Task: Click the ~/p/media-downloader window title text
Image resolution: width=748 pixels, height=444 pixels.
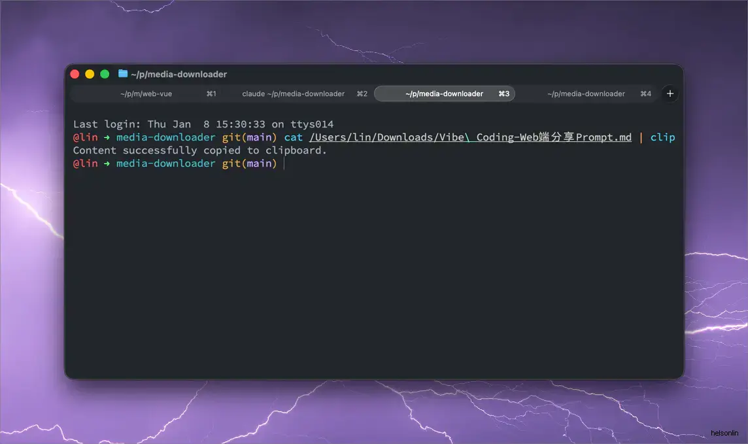Action: [x=178, y=74]
